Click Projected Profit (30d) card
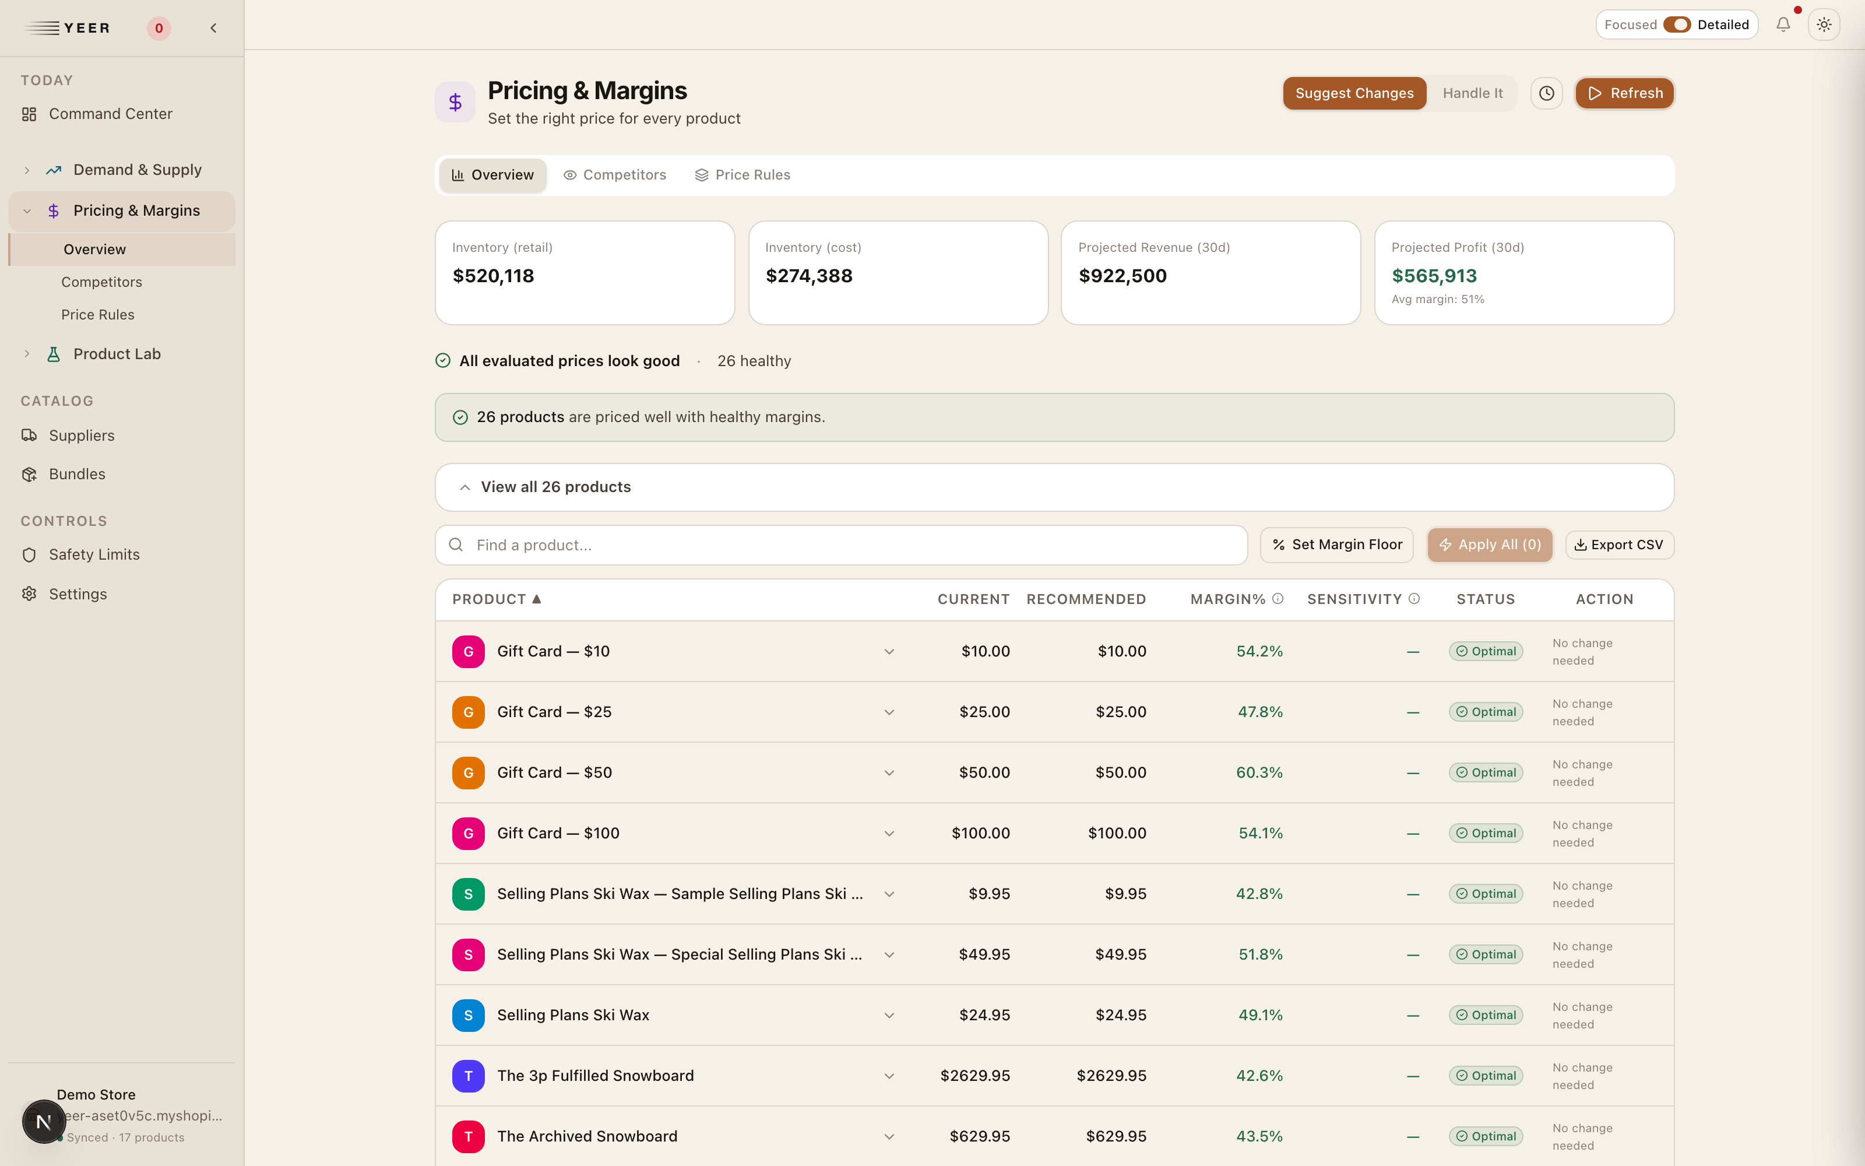The image size is (1865, 1166). point(1523,273)
